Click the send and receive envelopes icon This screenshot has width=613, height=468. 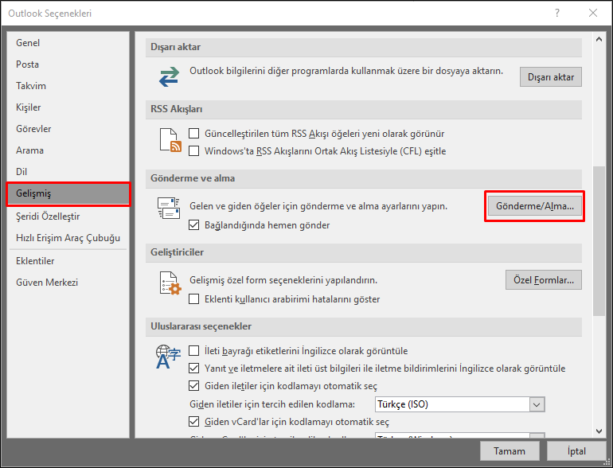click(x=169, y=208)
